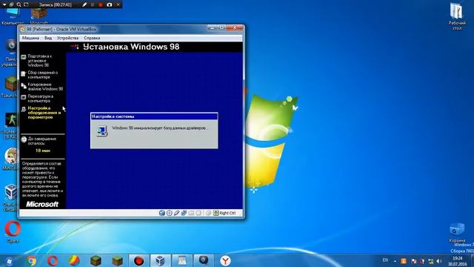
Task: Click the volume speaker tray icon
Action: (439, 261)
